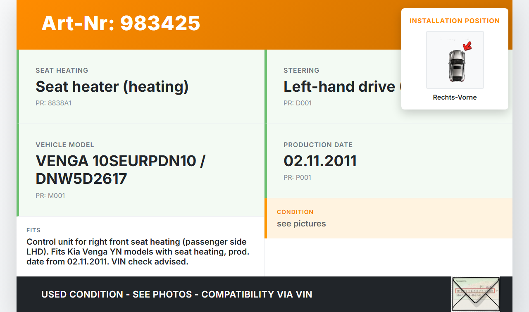Click the PR: M001 code
Screen dimensions: 529x312
[x=50, y=196]
